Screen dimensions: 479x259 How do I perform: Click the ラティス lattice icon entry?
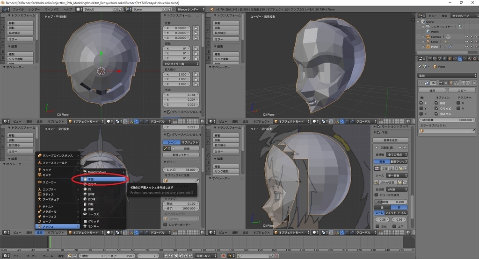pos(40,195)
